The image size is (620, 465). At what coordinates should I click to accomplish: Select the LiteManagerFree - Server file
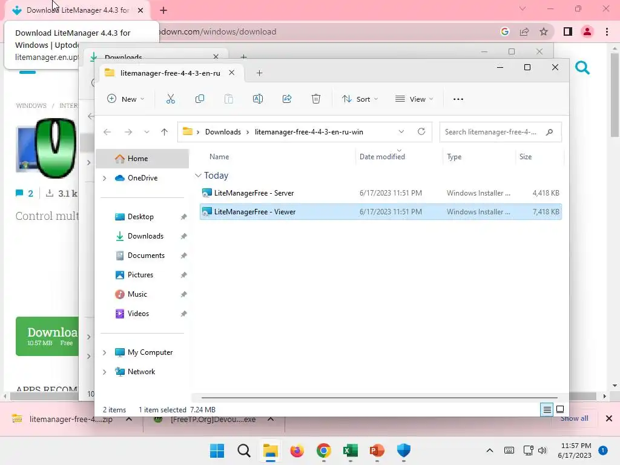381,193
